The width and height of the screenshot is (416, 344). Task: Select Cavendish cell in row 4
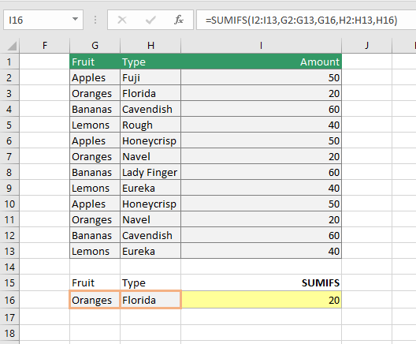click(150, 109)
